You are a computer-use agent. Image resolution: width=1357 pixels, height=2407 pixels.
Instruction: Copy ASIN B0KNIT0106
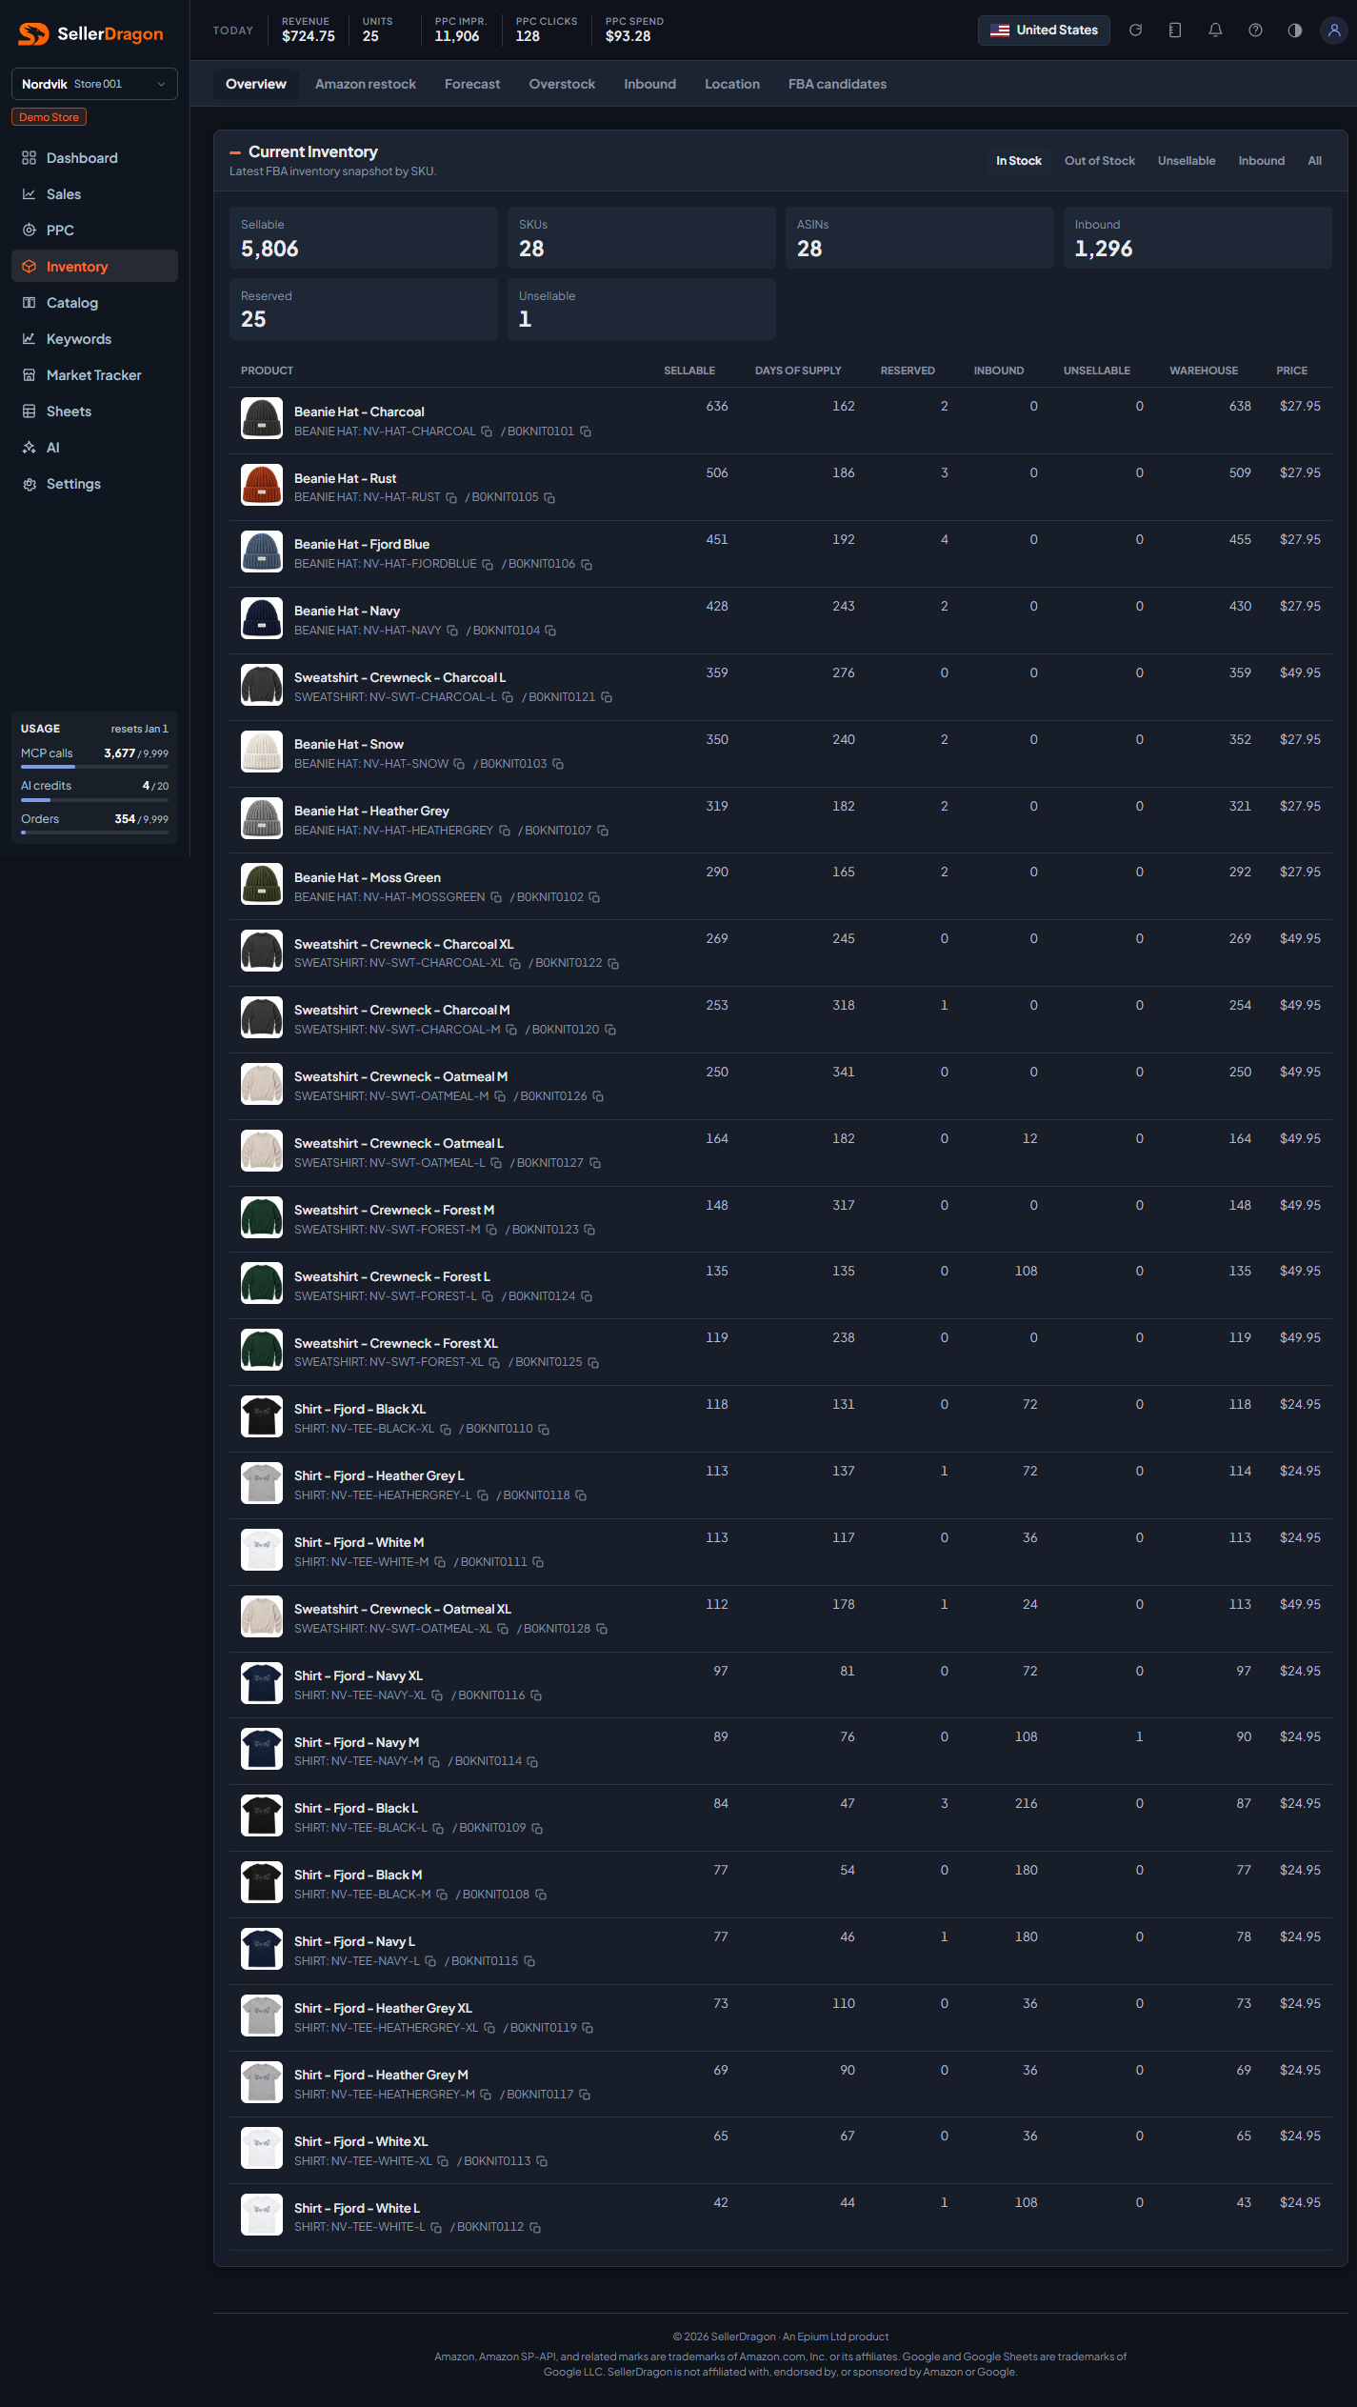(x=587, y=565)
